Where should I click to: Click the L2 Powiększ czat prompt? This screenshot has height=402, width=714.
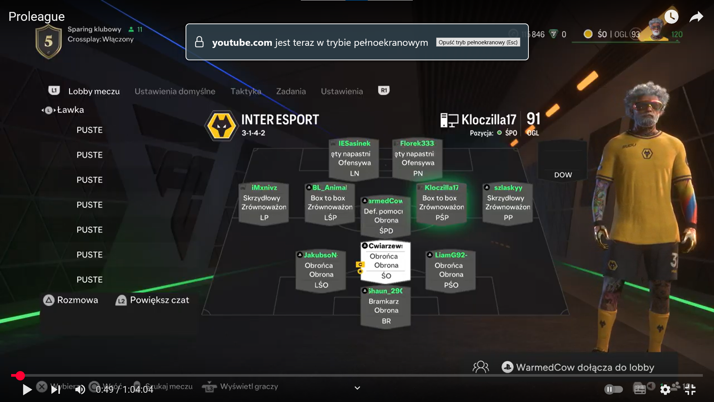click(152, 300)
